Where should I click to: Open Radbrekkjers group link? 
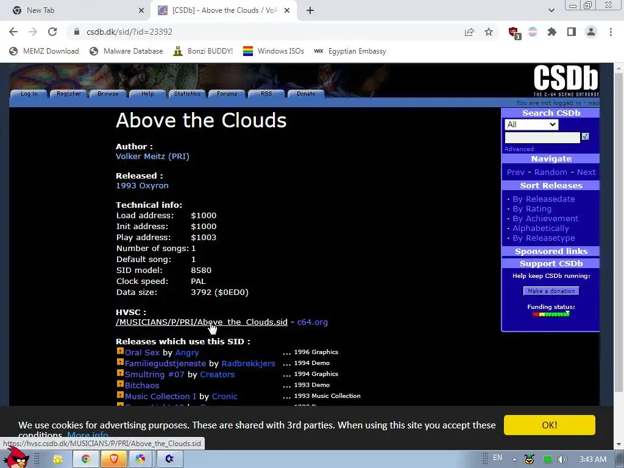tap(249, 363)
